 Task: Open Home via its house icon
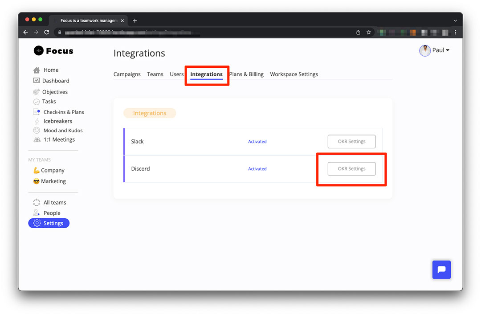(37, 70)
